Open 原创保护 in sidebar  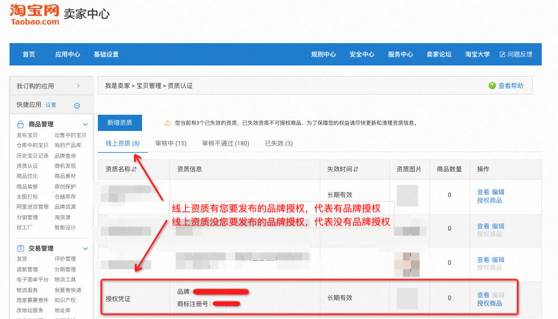(x=65, y=186)
